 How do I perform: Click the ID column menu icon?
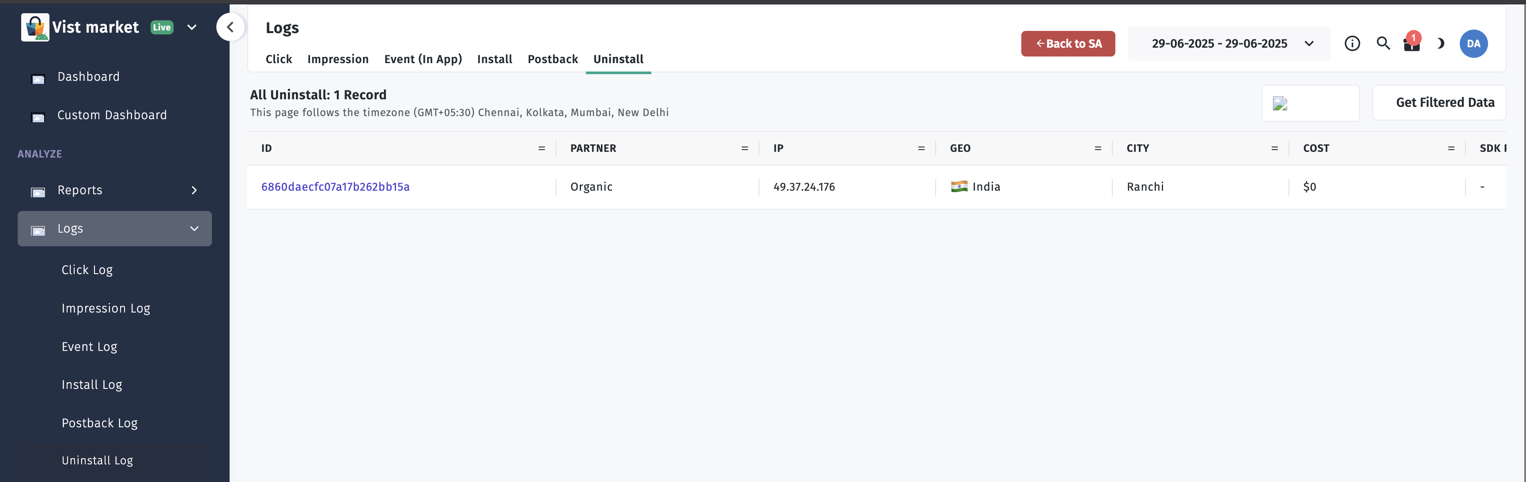[541, 149]
